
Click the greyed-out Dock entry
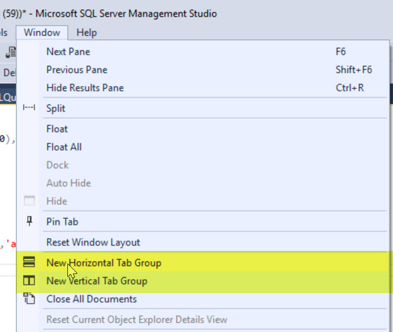(58, 165)
